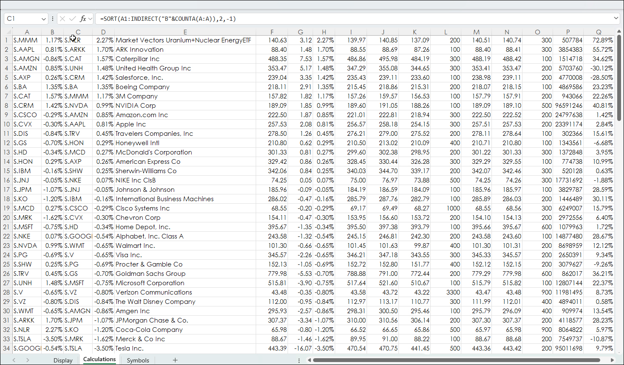This screenshot has height=365, width=624.
Task: Click the Select All corner triangle
Action: coord(8,32)
